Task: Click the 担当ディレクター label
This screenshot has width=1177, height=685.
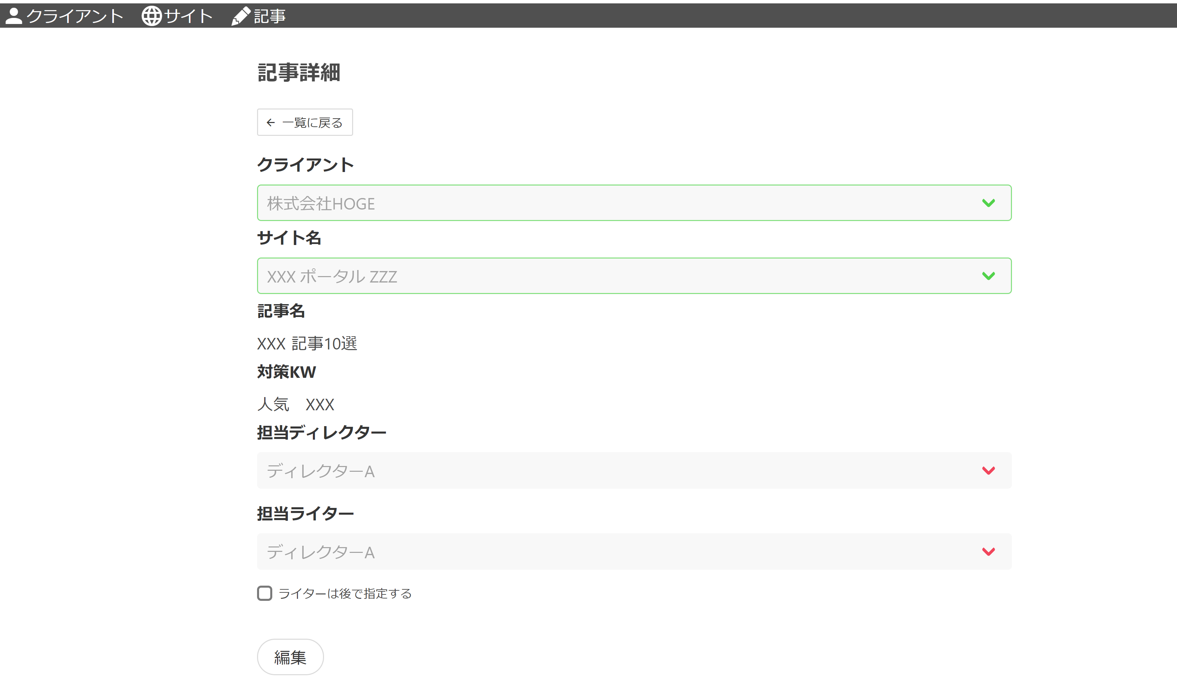Action: (x=322, y=433)
